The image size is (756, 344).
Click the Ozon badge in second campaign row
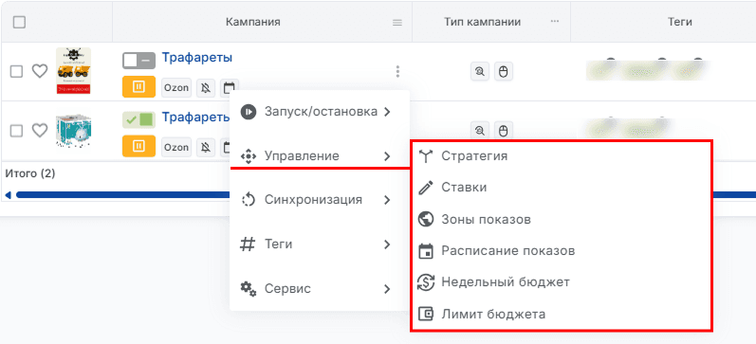[176, 148]
